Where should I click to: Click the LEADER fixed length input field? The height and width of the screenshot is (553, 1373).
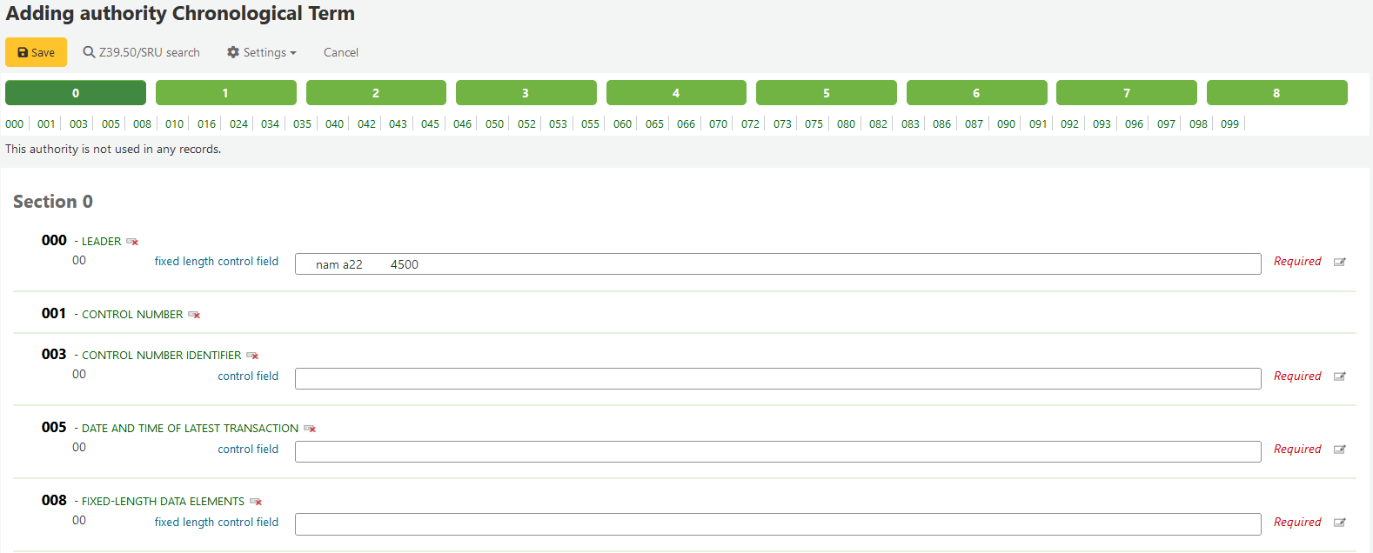[777, 264]
